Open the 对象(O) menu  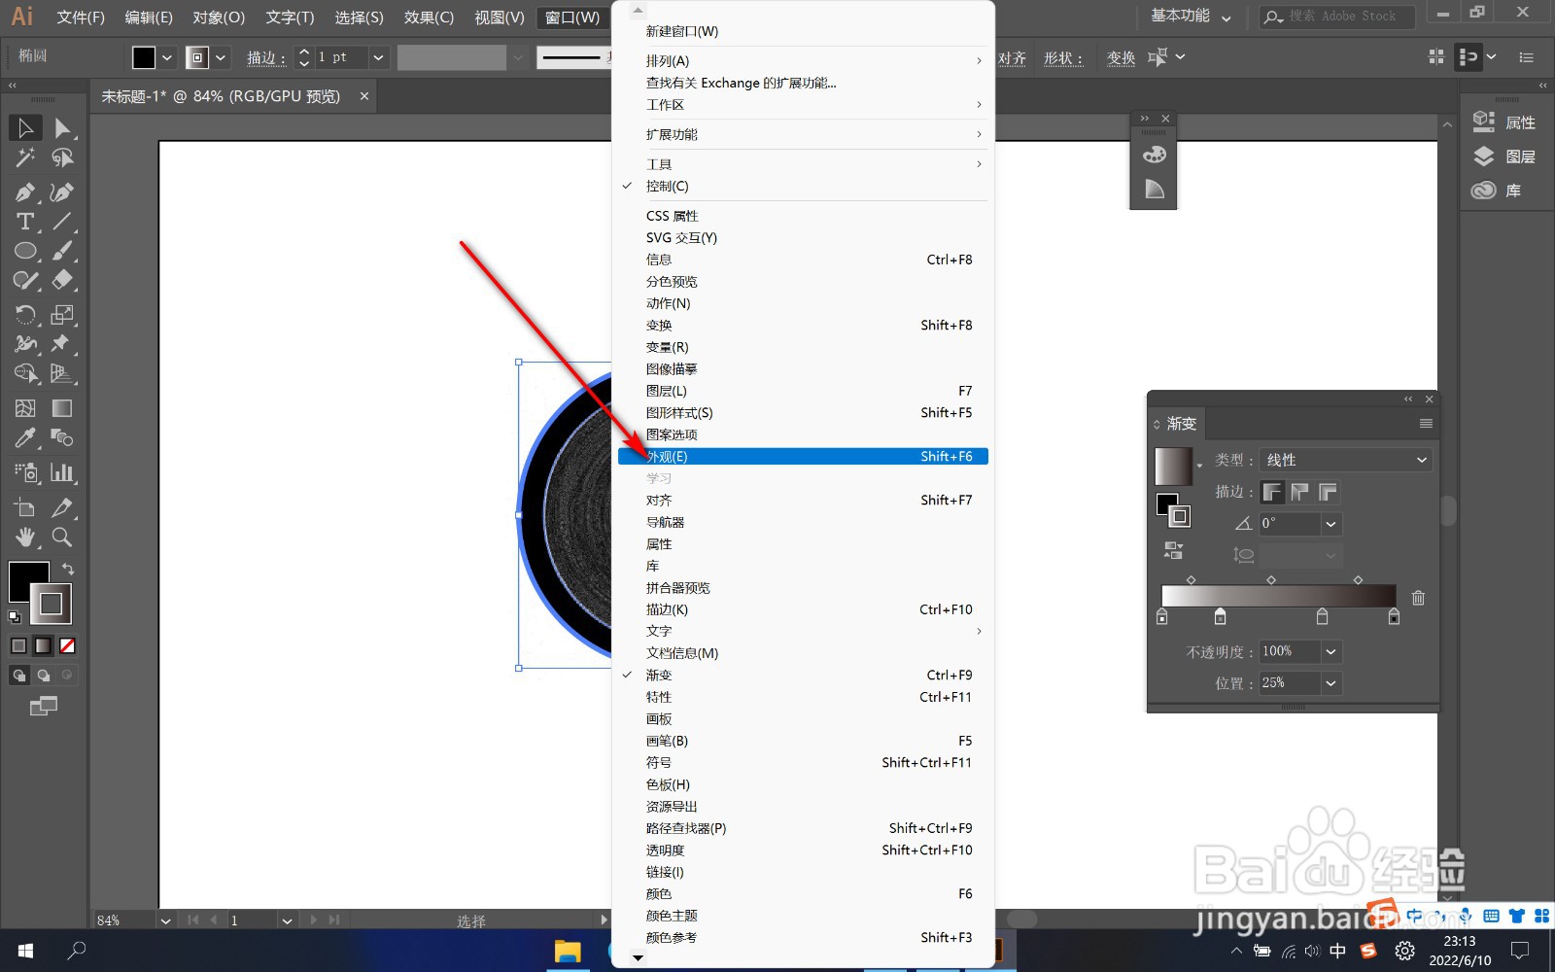click(219, 17)
